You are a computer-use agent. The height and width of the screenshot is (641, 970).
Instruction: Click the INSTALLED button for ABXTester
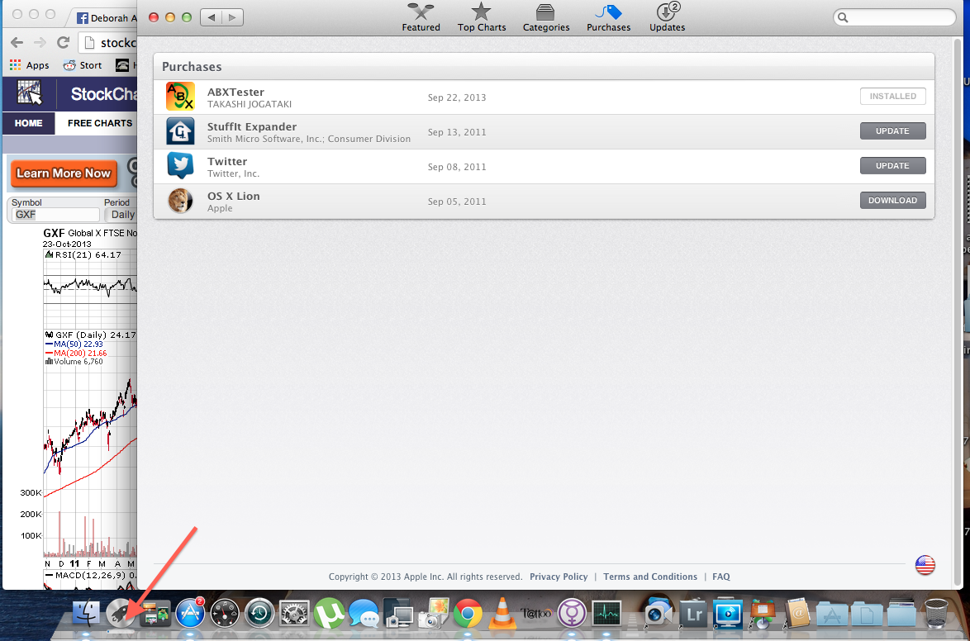pyautogui.click(x=892, y=97)
